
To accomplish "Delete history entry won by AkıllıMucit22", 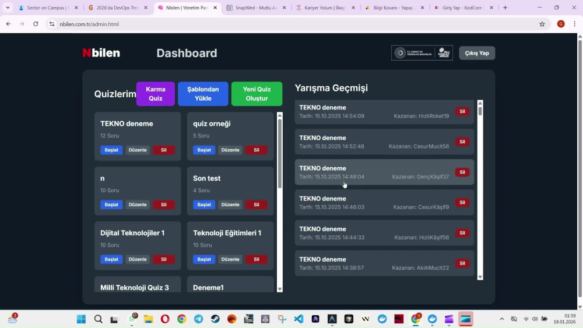I will (462, 263).
